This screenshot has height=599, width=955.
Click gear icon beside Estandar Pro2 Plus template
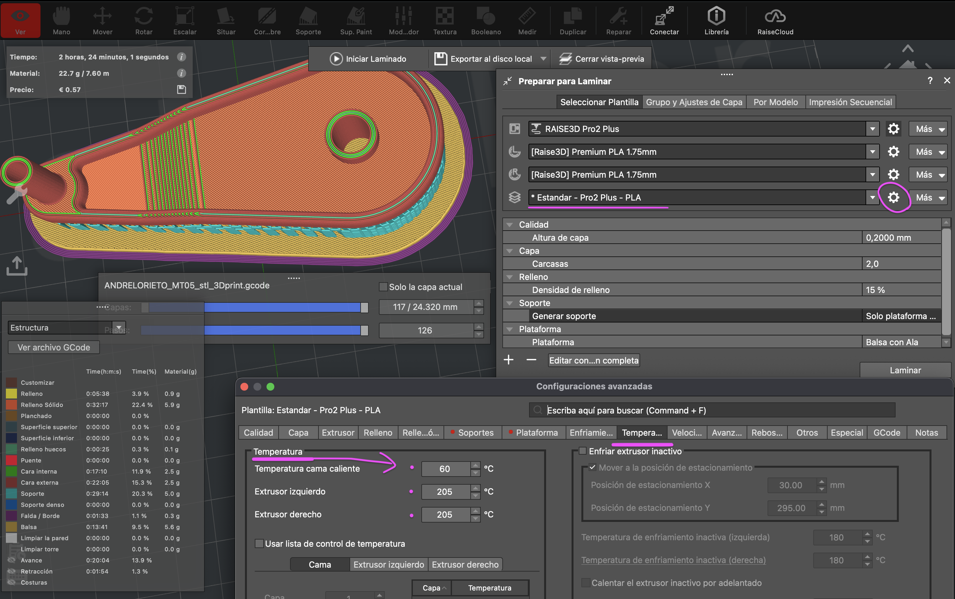893,197
